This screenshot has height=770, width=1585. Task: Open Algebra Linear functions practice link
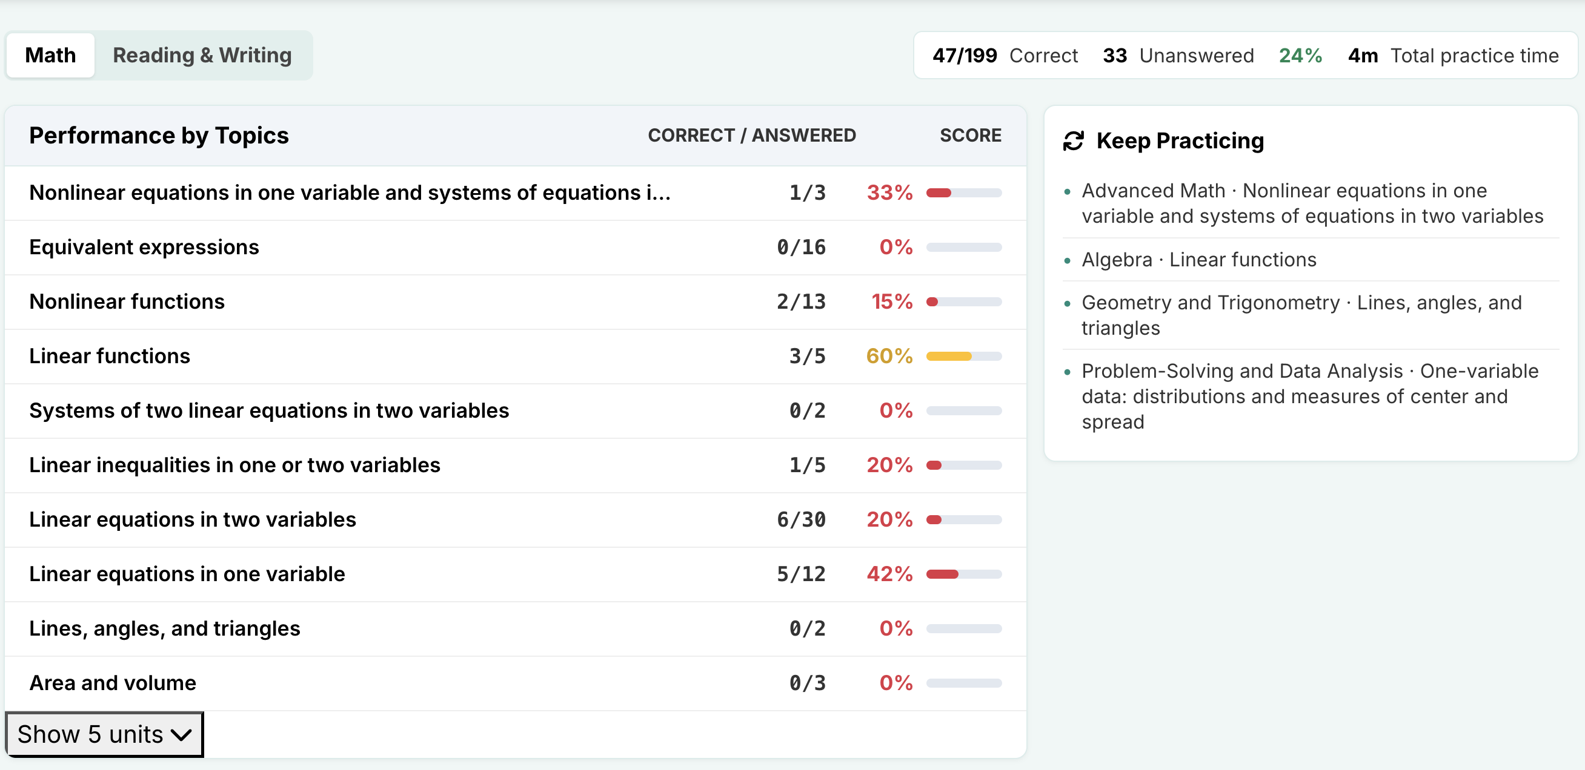coord(1198,259)
